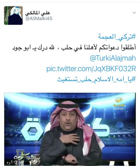Open the pic.twitter.com/JqXBKF032R link
140x166 pixels.
(x=91, y=69)
